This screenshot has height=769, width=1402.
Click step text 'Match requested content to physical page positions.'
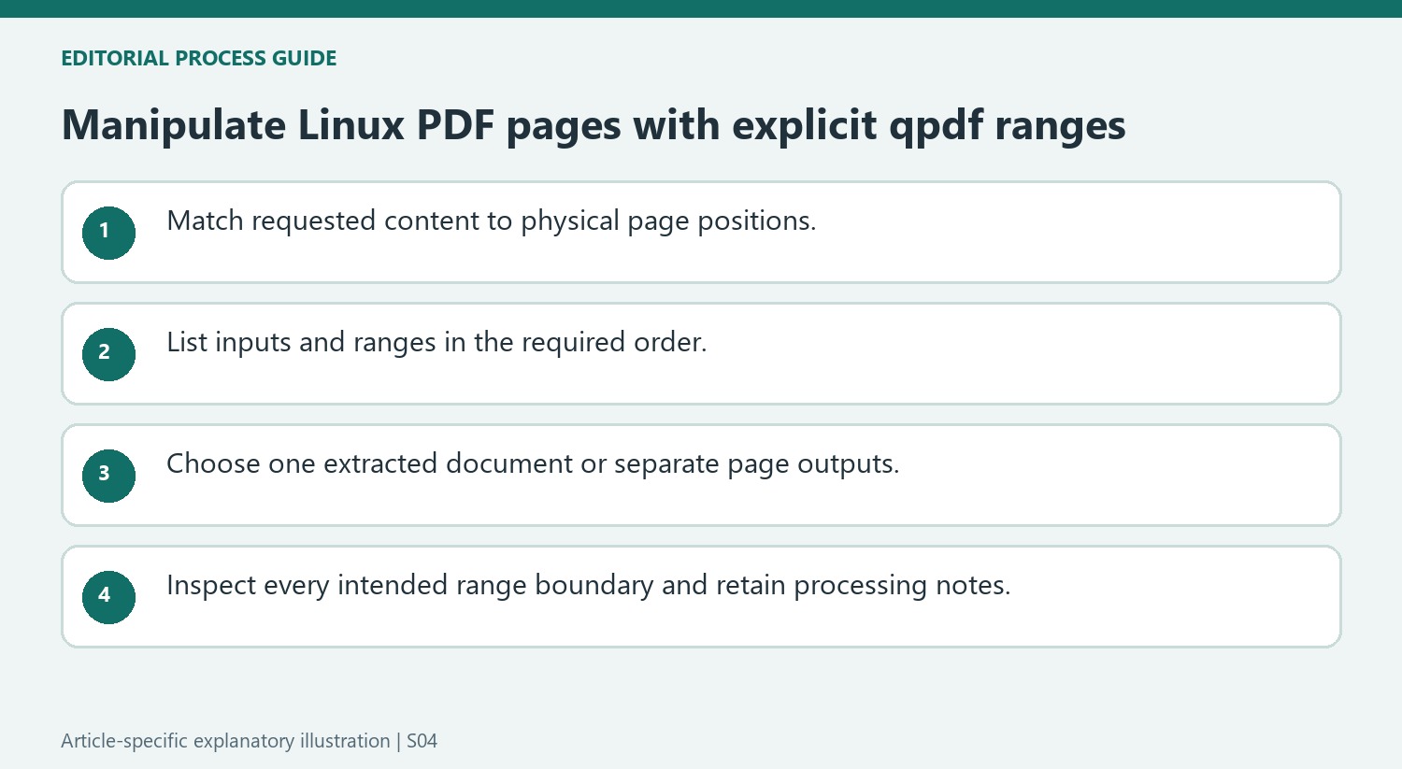click(x=491, y=221)
